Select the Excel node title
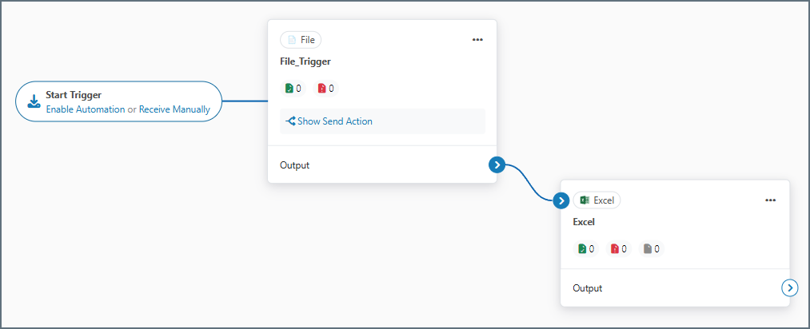The height and width of the screenshot is (329, 810). [585, 222]
